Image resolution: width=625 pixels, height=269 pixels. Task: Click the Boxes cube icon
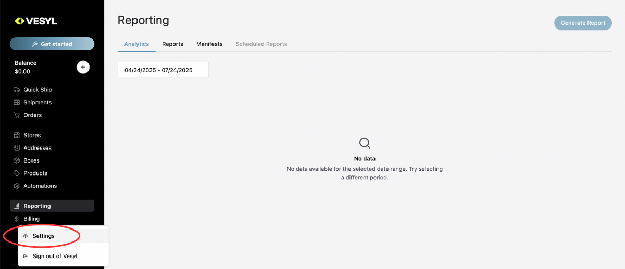[17, 160]
